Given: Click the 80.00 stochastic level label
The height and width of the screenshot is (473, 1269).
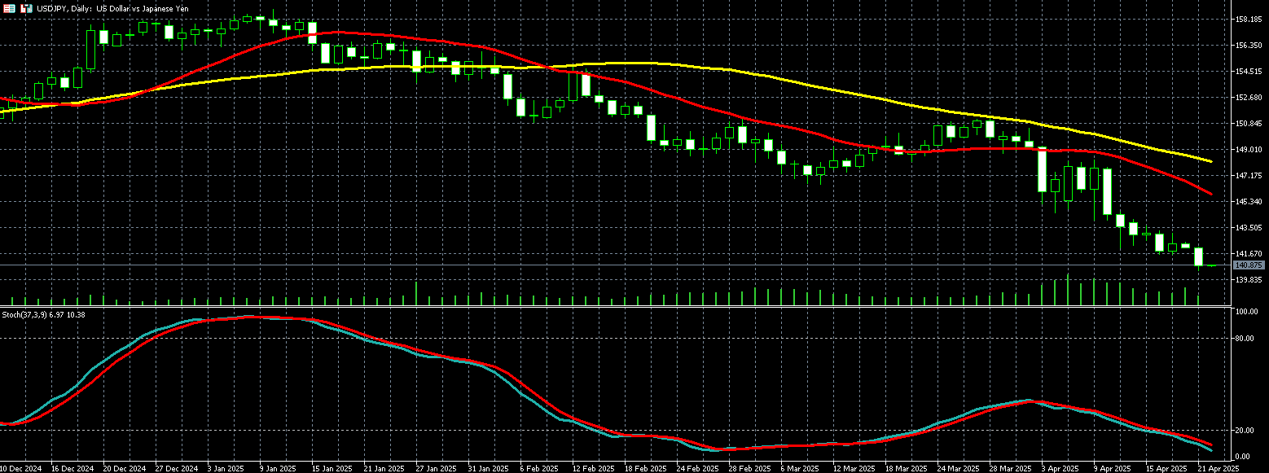Looking at the screenshot, I should point(1245,338).
